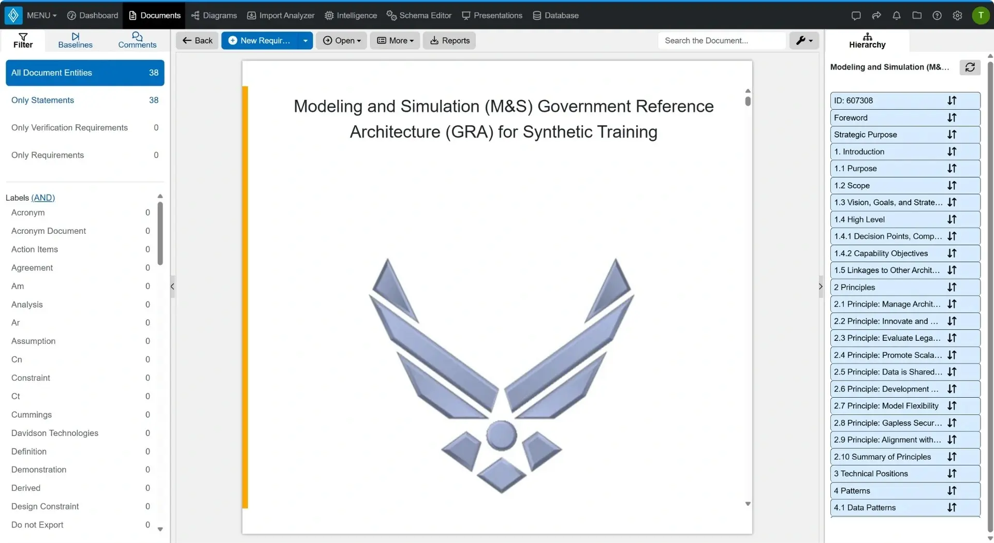The width and height of the screenshot is (994, 543).
Task: Filter by Only Statements
Action: point(85,100)
